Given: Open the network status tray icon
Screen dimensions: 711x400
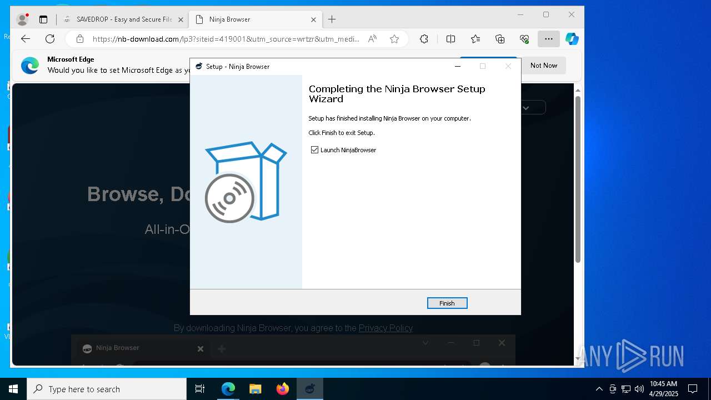Looking at the screenshot, I should [x=626, y=389].
